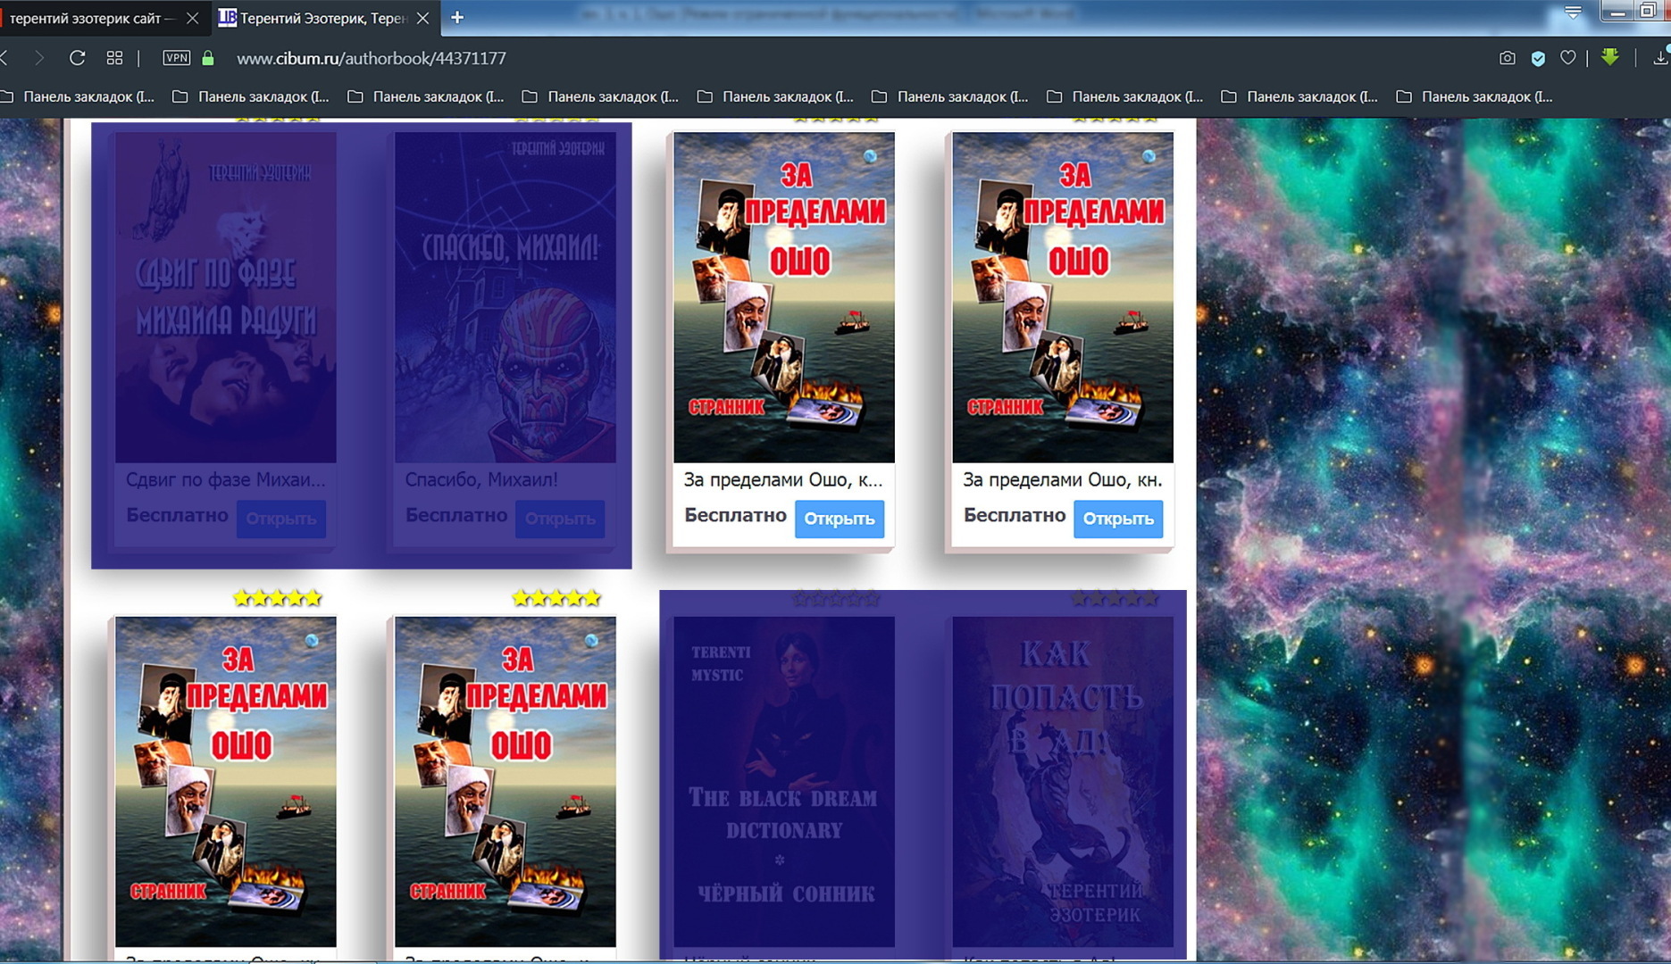Open the Сдвиг по фазе Михаила Радуги cover
Viewport: 1671px width, 964px height.
[x=225, y=297]
